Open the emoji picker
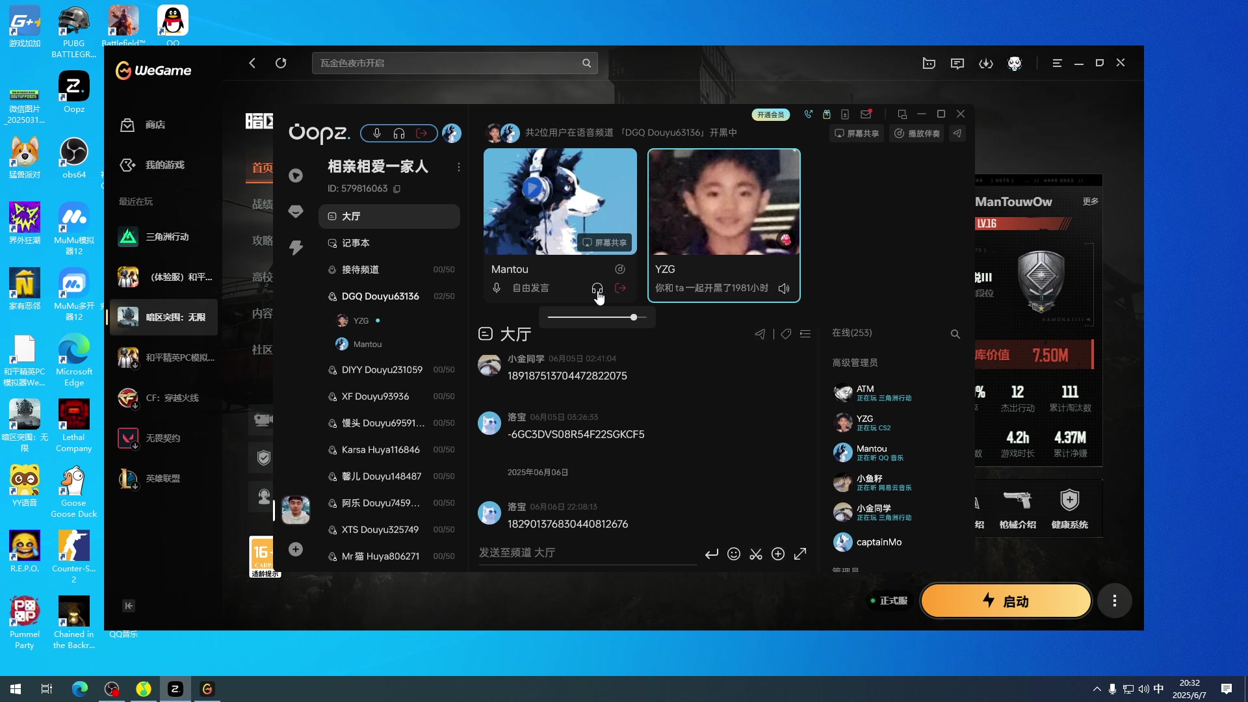This screenshot has width=1248, height=702. [x=734, y=554]
